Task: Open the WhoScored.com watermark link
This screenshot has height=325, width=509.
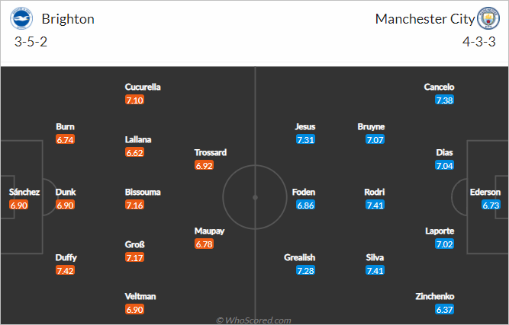Action: point(254,320)
